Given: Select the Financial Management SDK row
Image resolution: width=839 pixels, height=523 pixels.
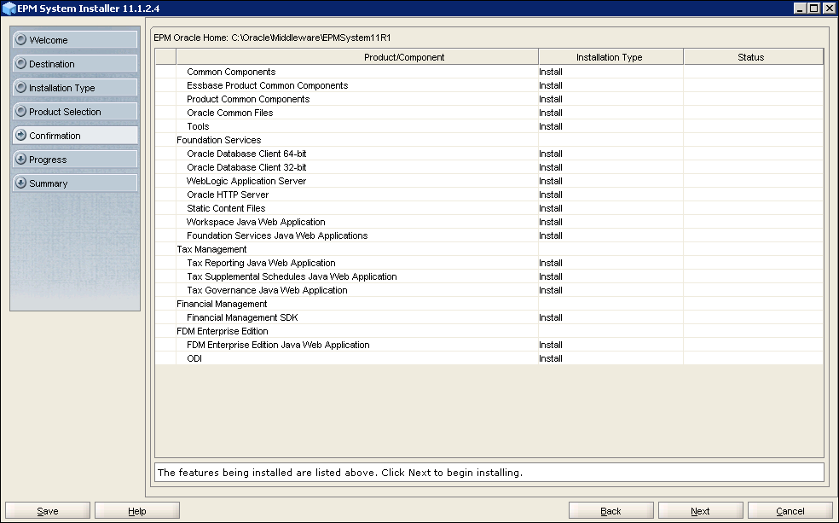Looking at the screenshot, I should point(489,317).
